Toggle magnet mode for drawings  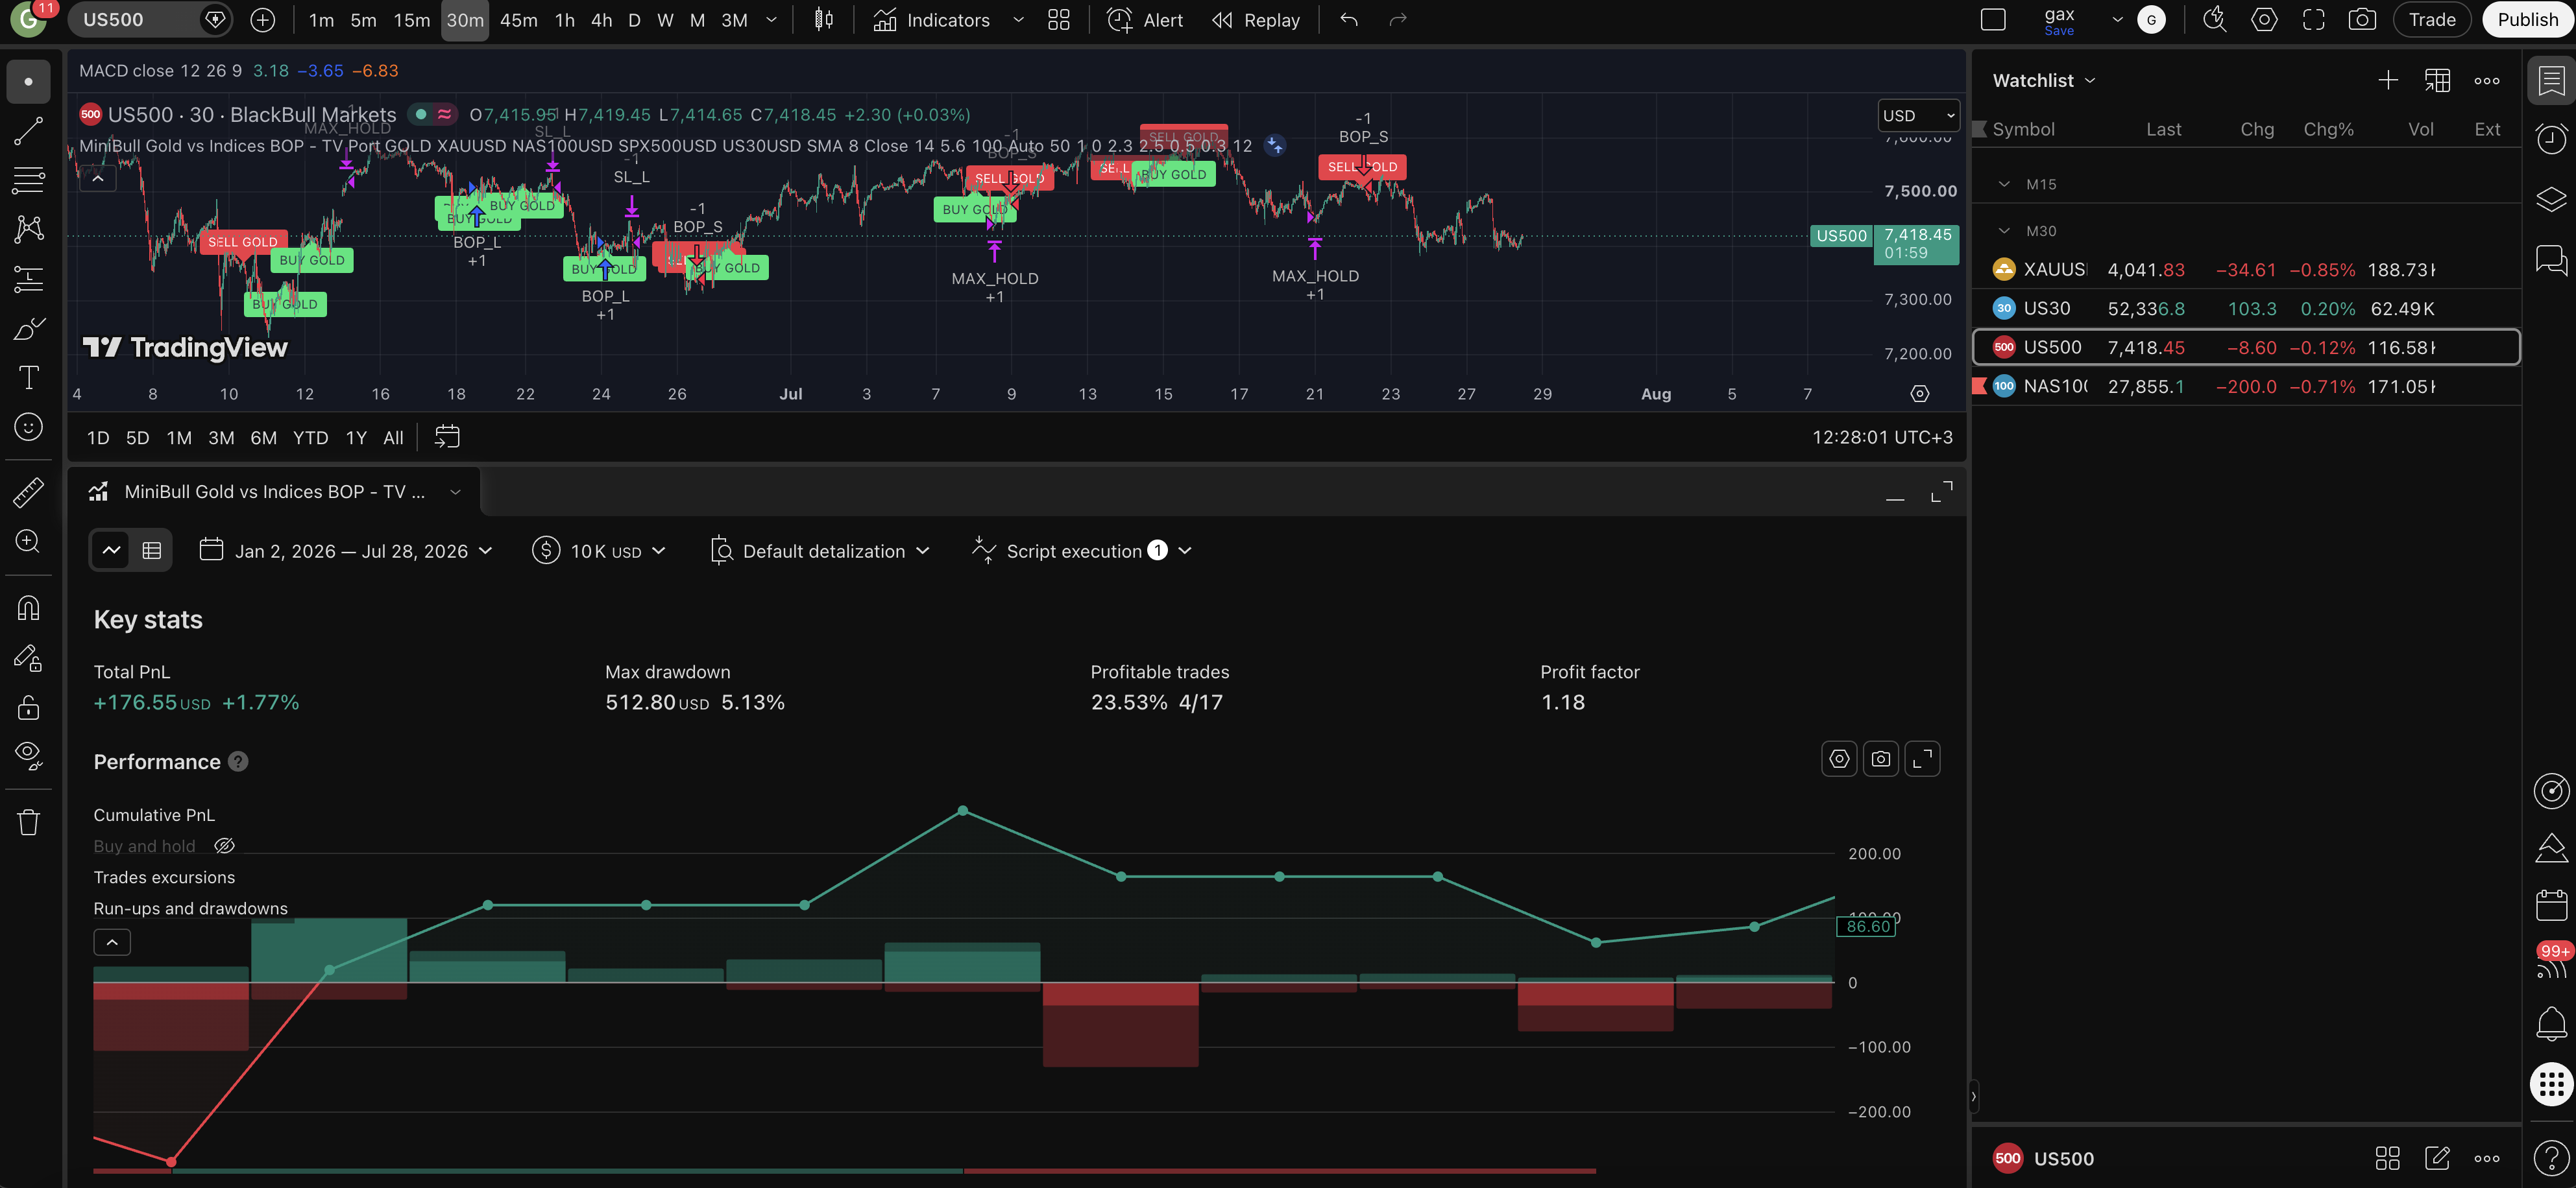28,608
